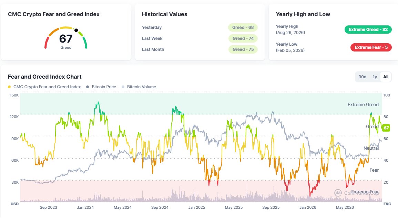Click the F&G axis unit label
398x218 pixels.
coord(387,204)
